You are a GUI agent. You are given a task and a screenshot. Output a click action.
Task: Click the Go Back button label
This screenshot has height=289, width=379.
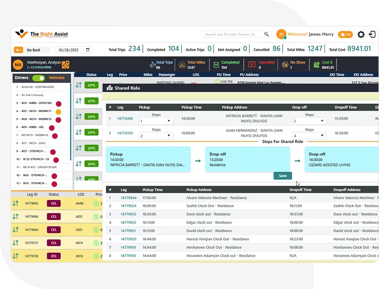point(33,50)
